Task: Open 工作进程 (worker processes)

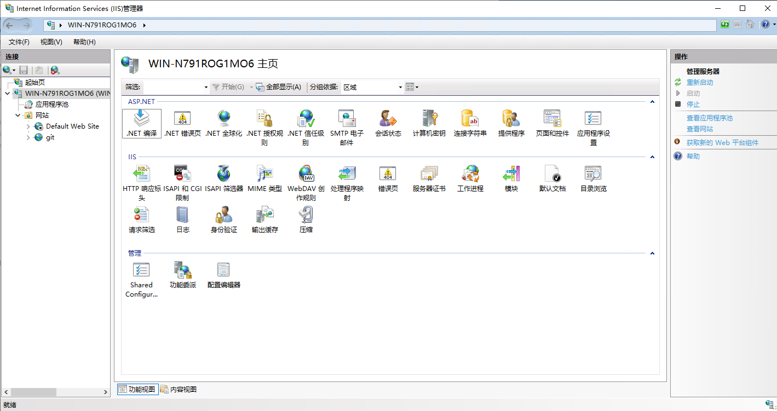Action: [x=470, y=175]
